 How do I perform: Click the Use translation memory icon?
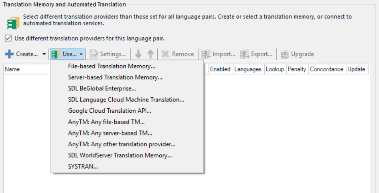click(56, 54)
